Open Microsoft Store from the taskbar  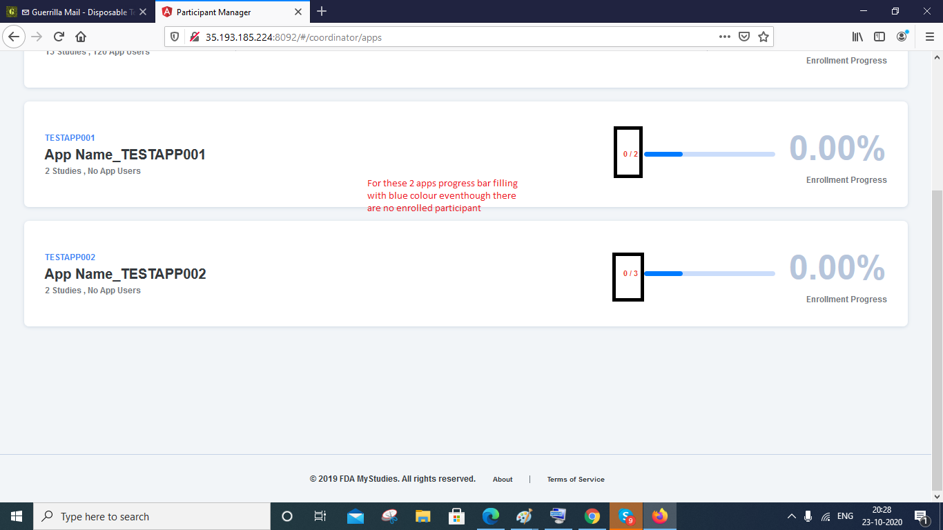click(x=456, y=516)
